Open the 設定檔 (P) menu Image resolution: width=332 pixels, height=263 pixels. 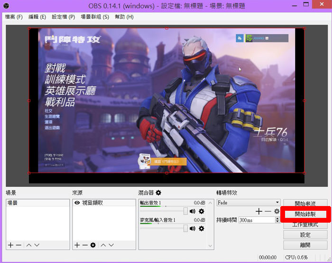63,17
